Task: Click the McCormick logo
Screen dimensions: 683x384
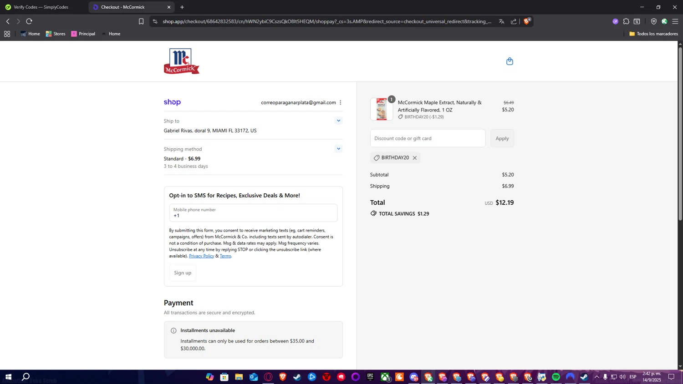Action: (182, 61)
